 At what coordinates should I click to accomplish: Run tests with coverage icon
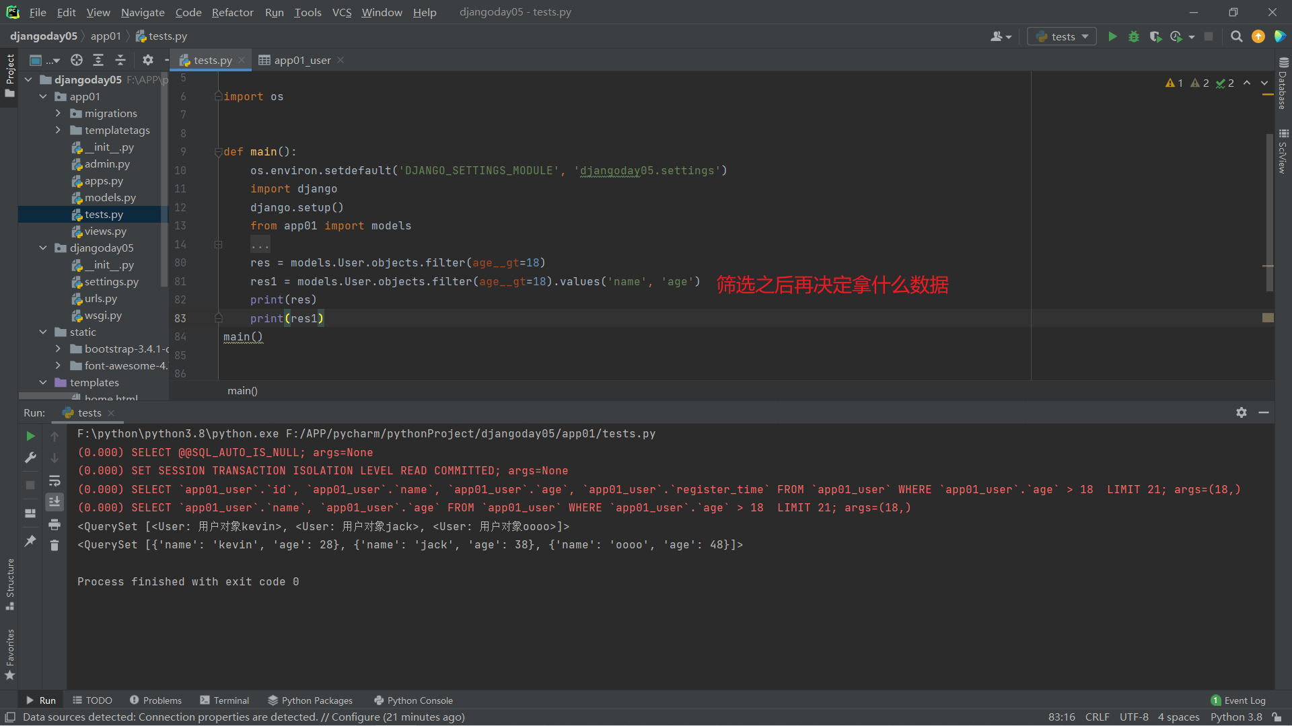pos(1155,36)
